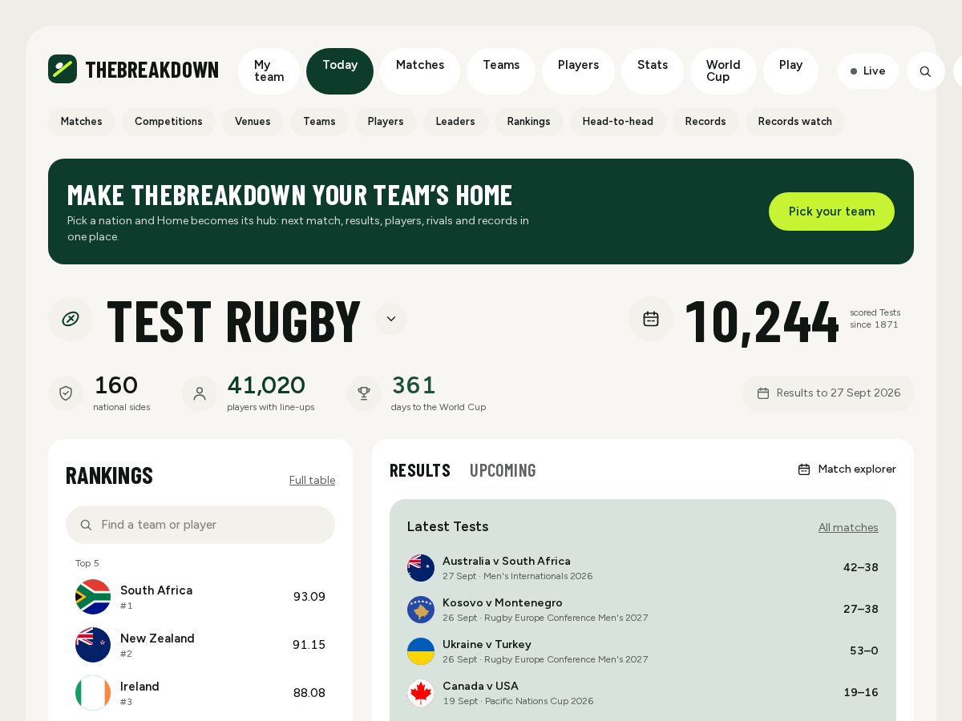Select the Venues pill
The height and width of the screenshot is (721, 962).
click(x=253, y=122)
